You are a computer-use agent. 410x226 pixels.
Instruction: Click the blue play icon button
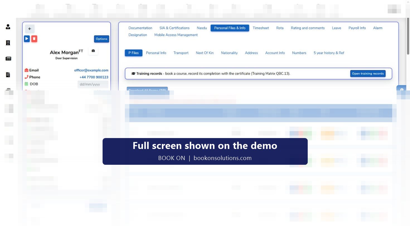27,39
